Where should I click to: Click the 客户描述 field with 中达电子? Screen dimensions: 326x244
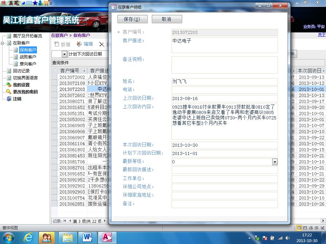224,45
